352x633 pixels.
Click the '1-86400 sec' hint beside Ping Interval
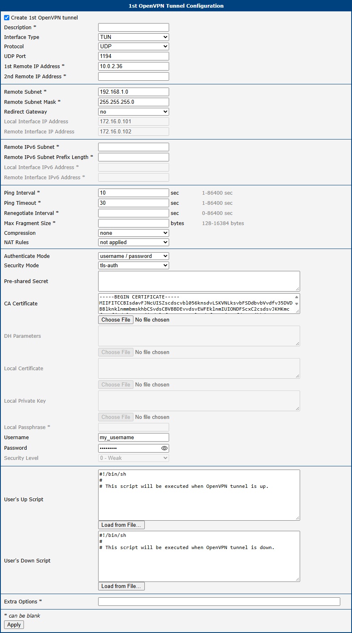click(x=217, y=193)
